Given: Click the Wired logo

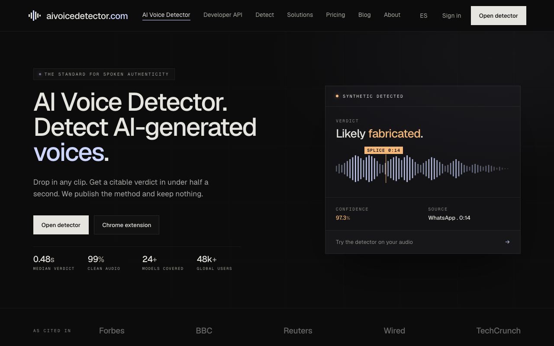Looking at the screenshot, I should pyautogui.click(x=394, y=331).
